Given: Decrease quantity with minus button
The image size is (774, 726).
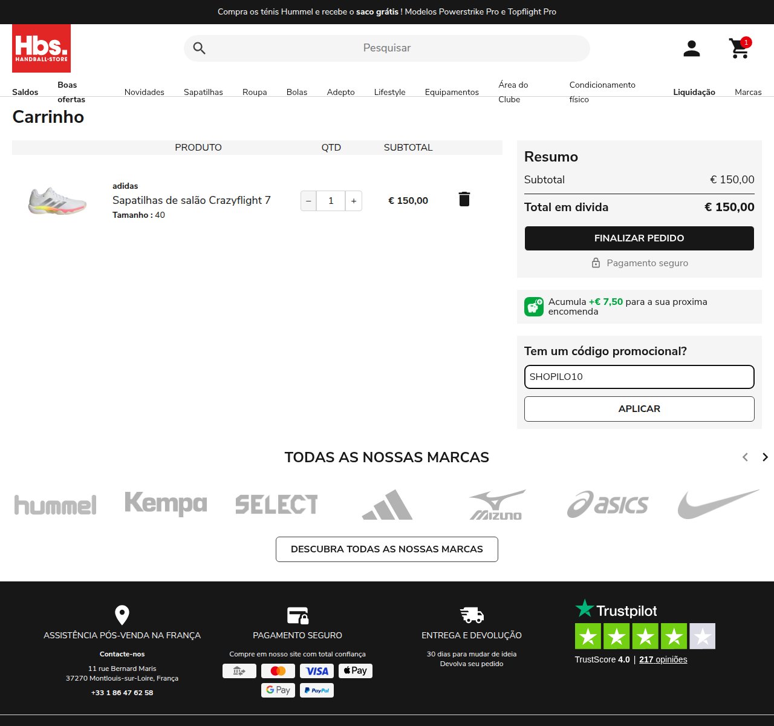Looking at the screenshot, I should point(308,201).
